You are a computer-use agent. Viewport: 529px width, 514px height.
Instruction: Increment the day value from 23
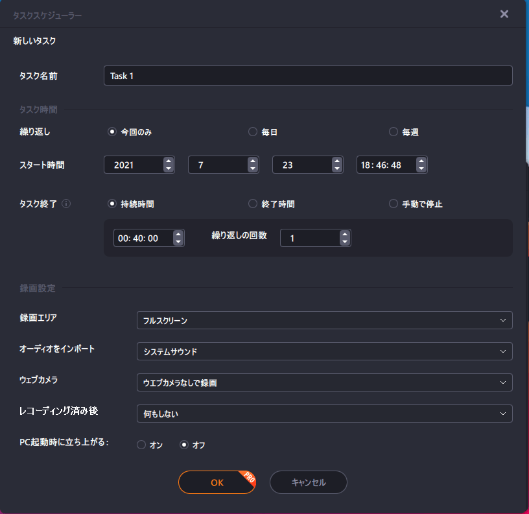[x=337, y=161]
